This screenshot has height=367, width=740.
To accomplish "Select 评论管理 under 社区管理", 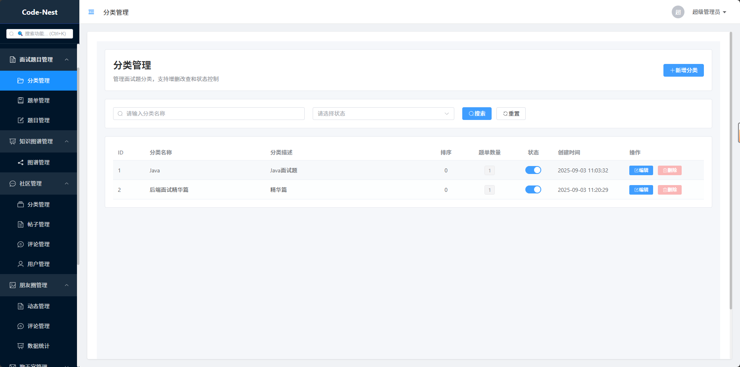I will pos(38,244).
